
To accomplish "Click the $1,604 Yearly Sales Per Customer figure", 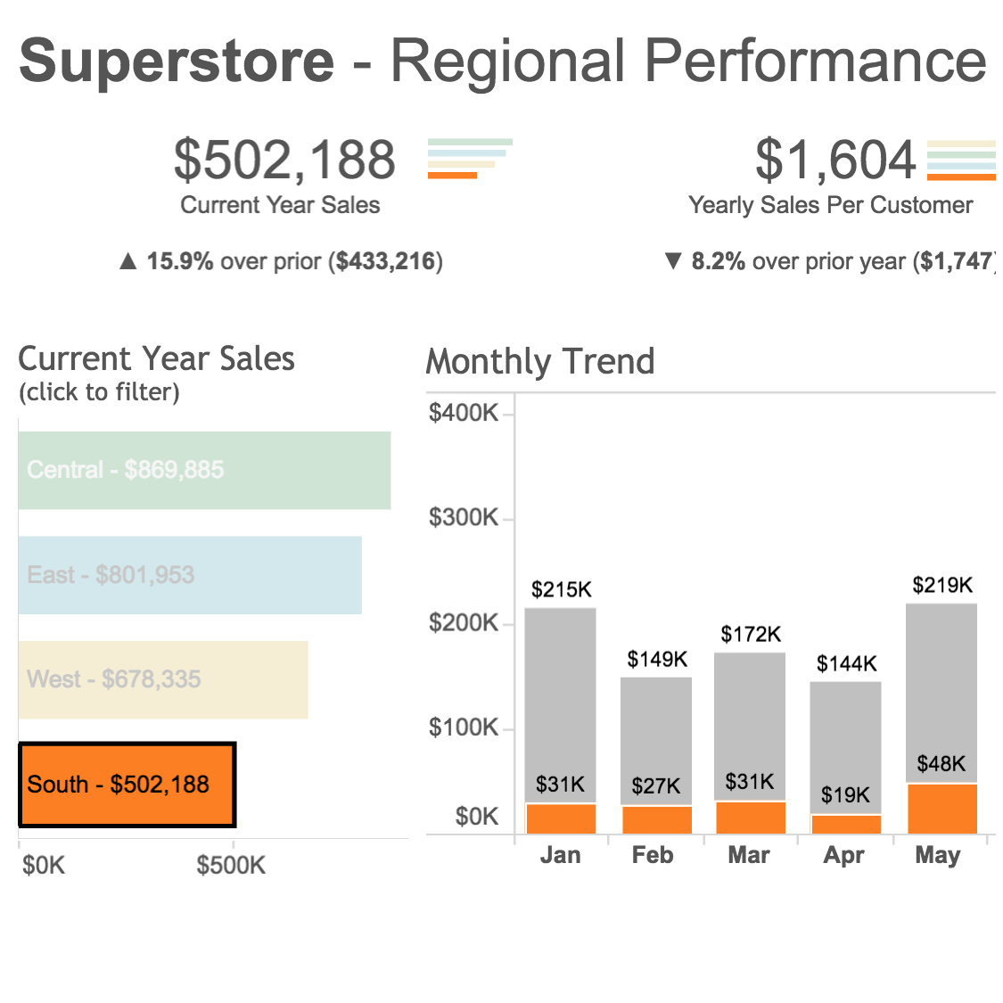I will tap(835, 160).
